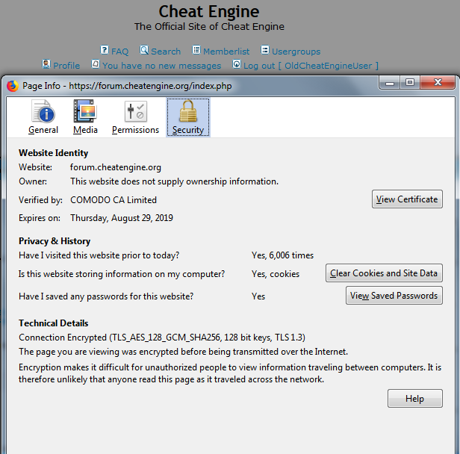Open the General tab icon
The image size is (460, 454).
click(43, 111)
